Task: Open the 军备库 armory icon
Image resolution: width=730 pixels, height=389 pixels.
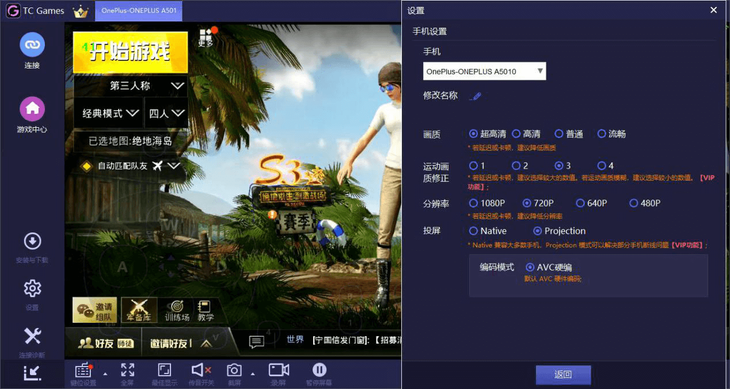Action: coord(139,310)
